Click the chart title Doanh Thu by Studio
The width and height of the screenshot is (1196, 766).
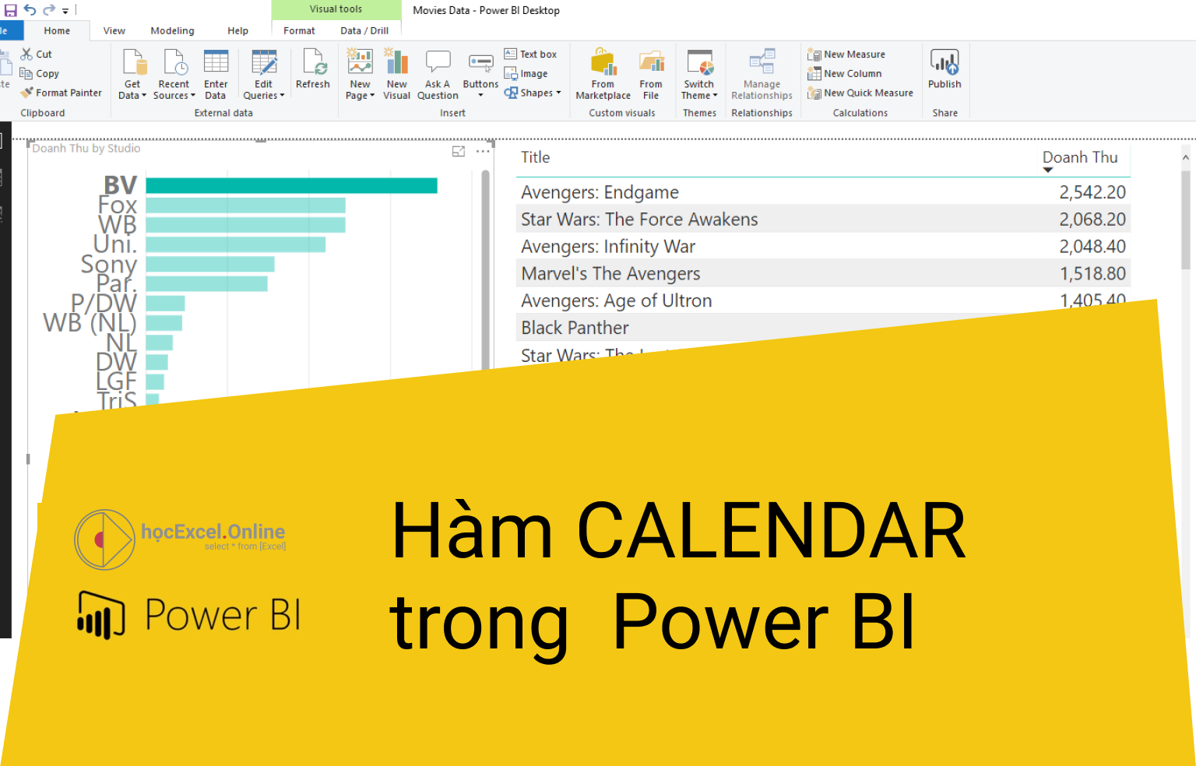tap(86, 148)
